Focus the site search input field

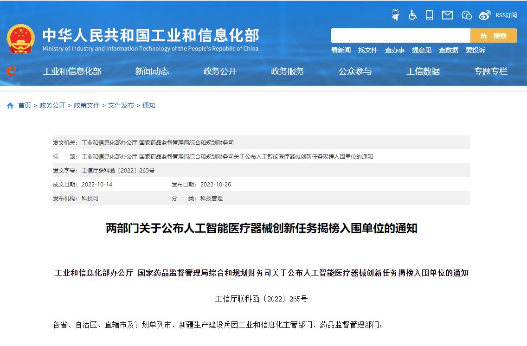tap(401, 36)
